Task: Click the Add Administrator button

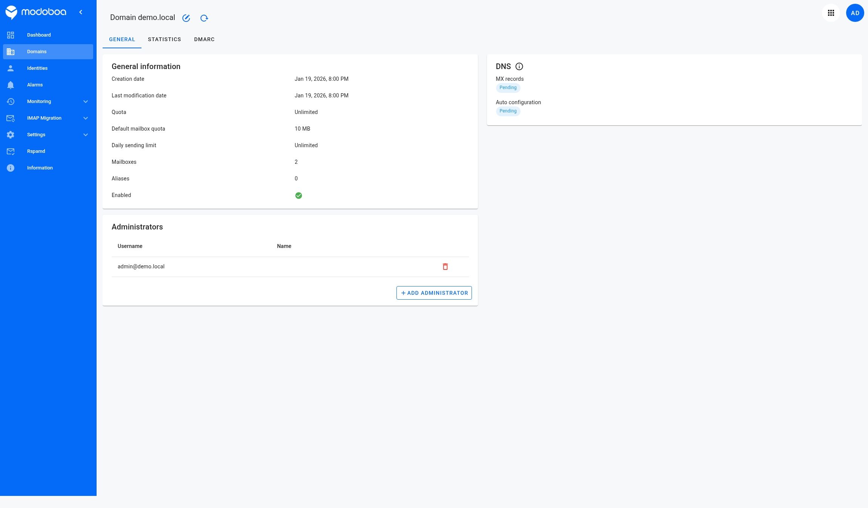Action: (434, 293)
